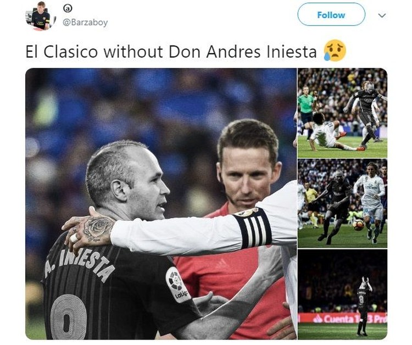Open the middle-right dribbling photo
Image resolution: width=412 pixels, height=345 pixels.
[x=342, y=203]
